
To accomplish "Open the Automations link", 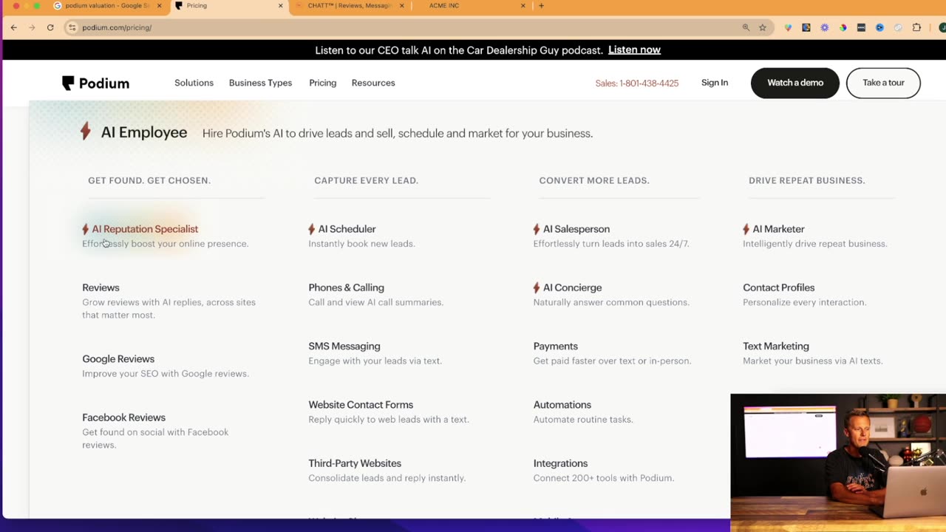I will (562, 405).
